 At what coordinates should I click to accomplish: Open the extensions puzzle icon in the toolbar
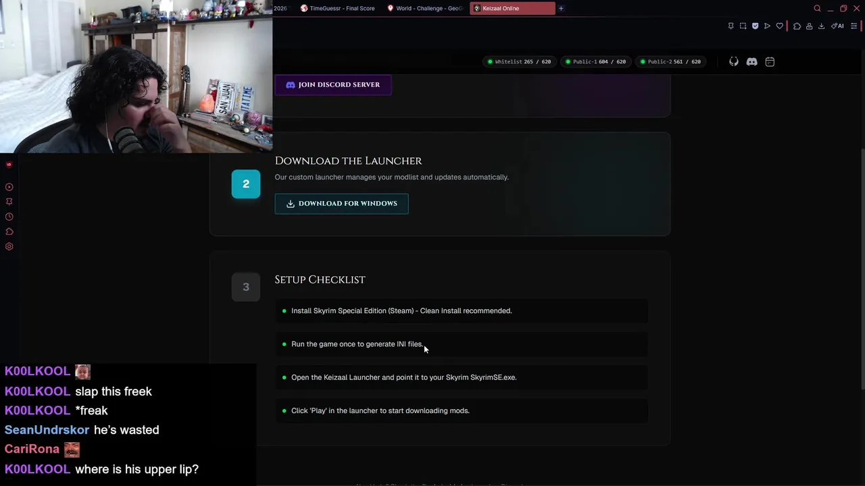point(797,26)
